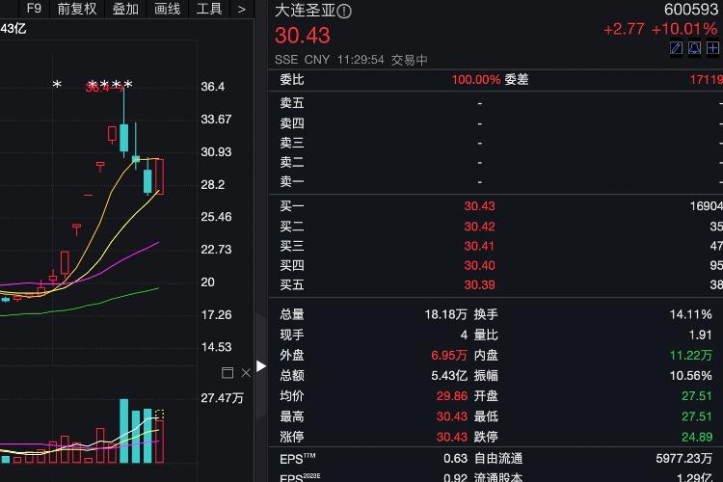Click the 27.47万 volume axis label
Screen dimensions: 723x482
pos(223,398)
